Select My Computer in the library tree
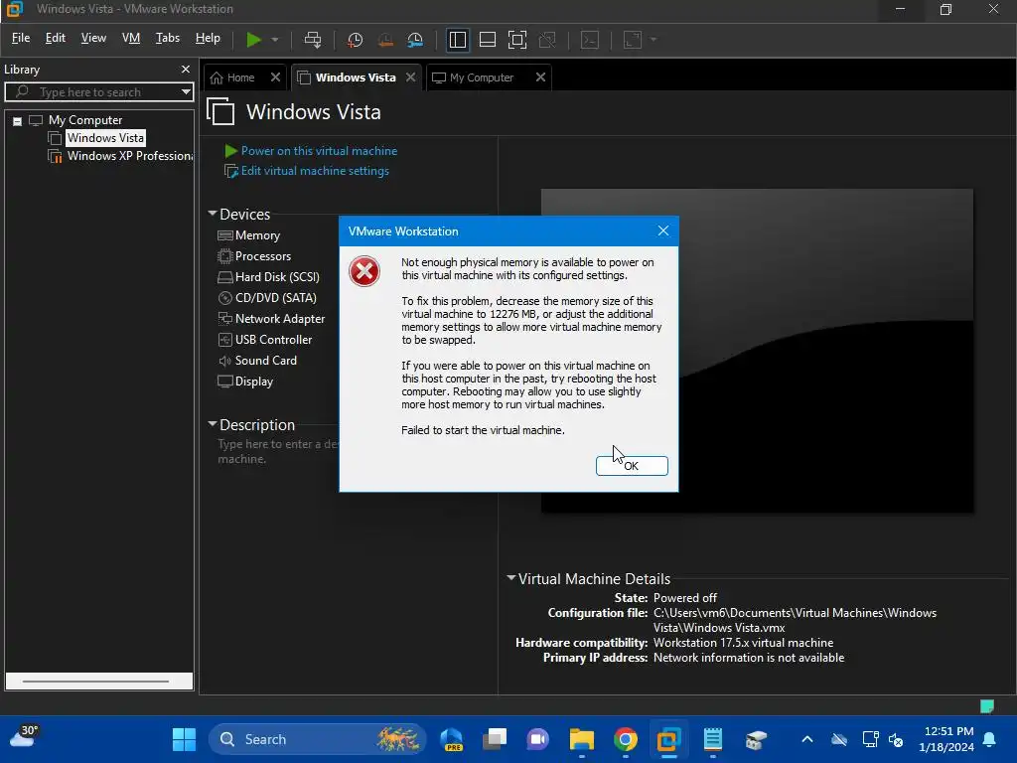The width and height of the screenshot is (1017, 763). coord(85,120)
